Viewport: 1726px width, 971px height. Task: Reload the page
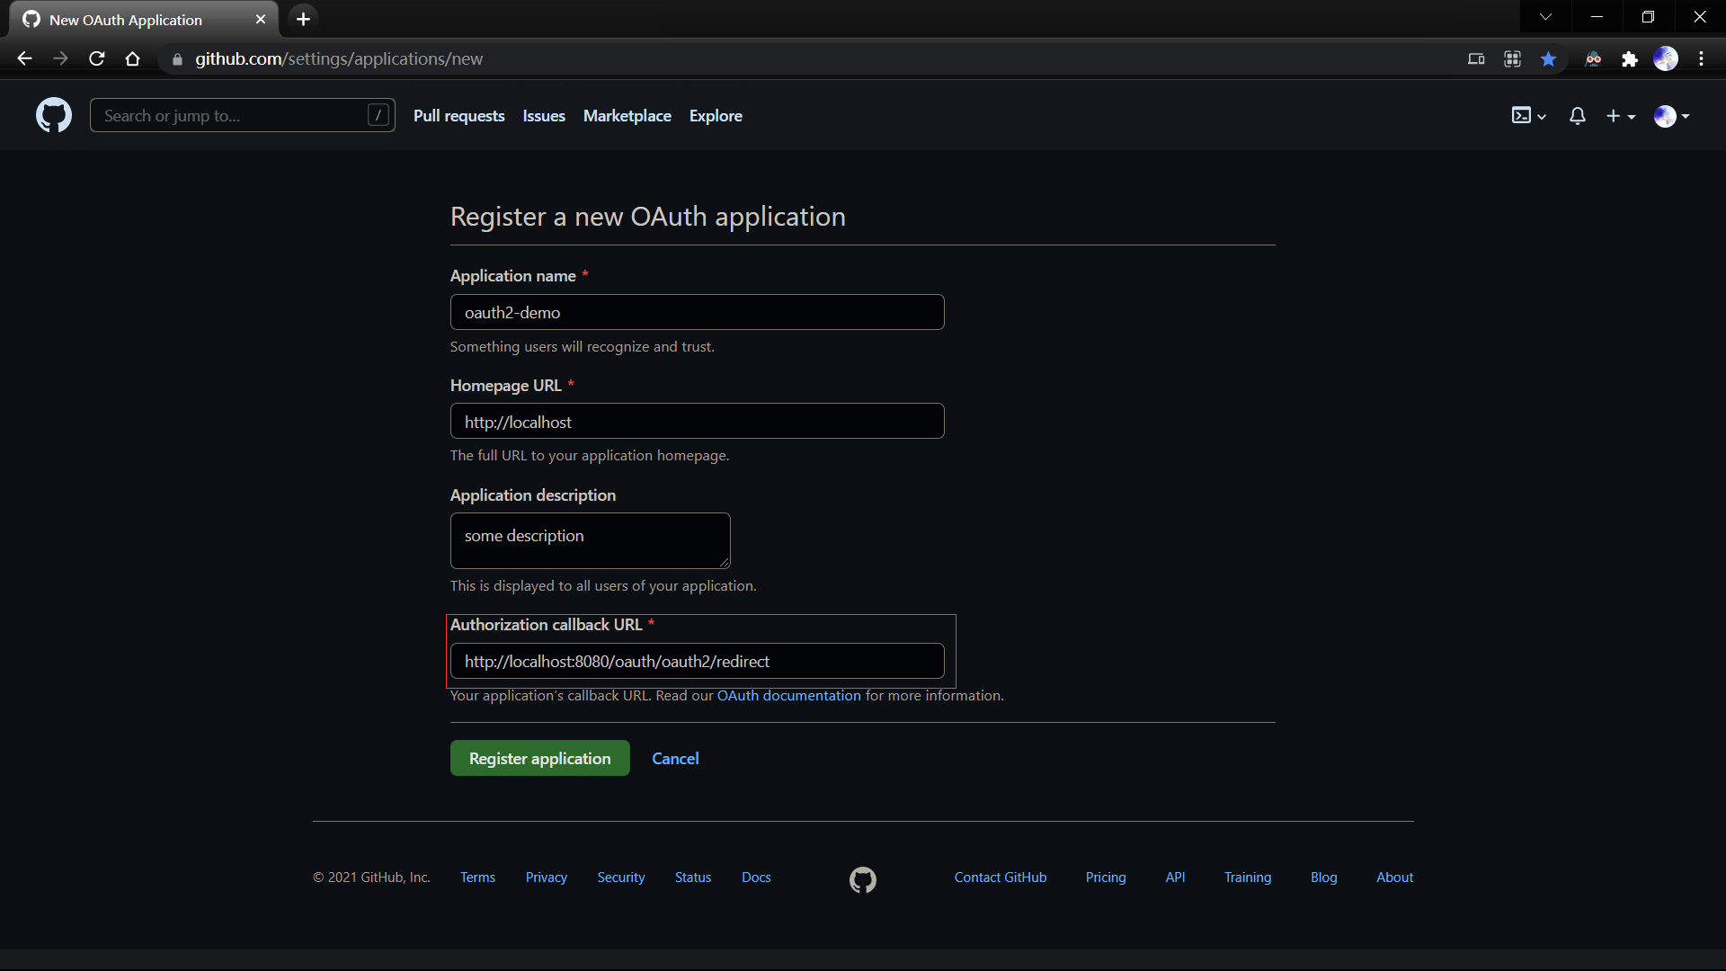click(x=97, y=59)
